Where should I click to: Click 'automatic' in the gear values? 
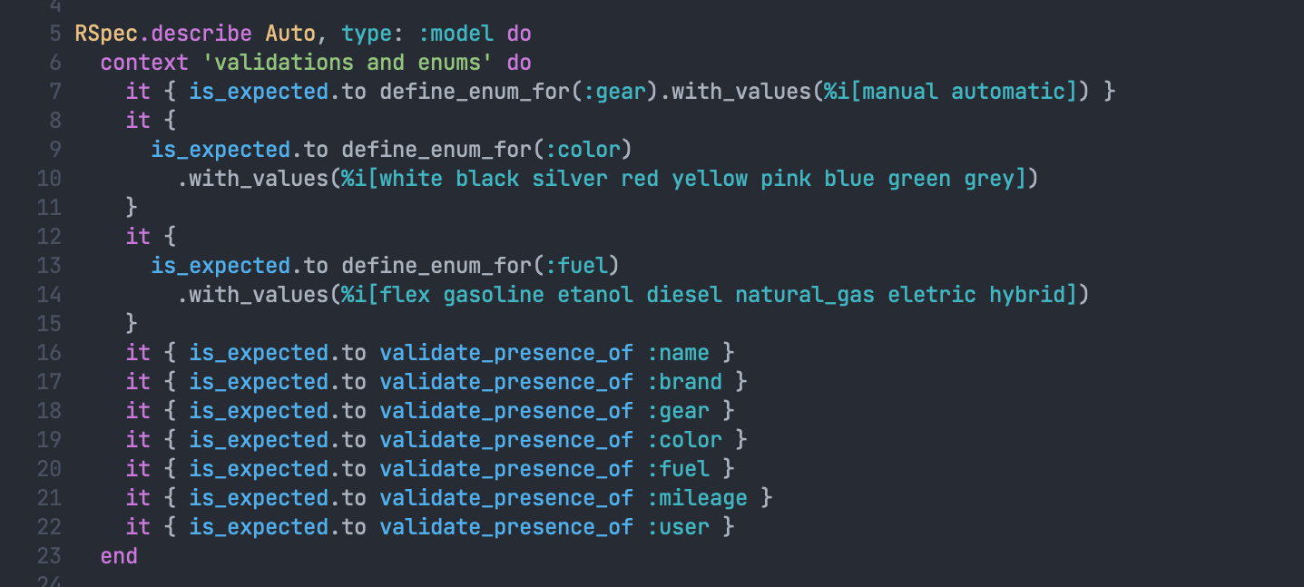[x=1008, y=92]
